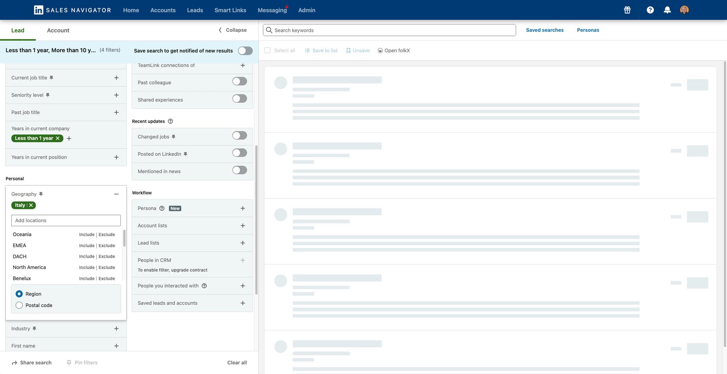
Task: Turn on the Changed jobs toggle
Action: click(239, 135)
